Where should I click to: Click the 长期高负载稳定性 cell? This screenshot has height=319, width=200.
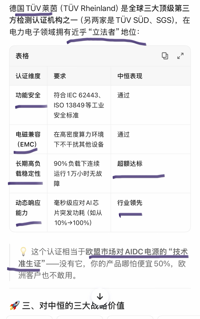(28, 169)
